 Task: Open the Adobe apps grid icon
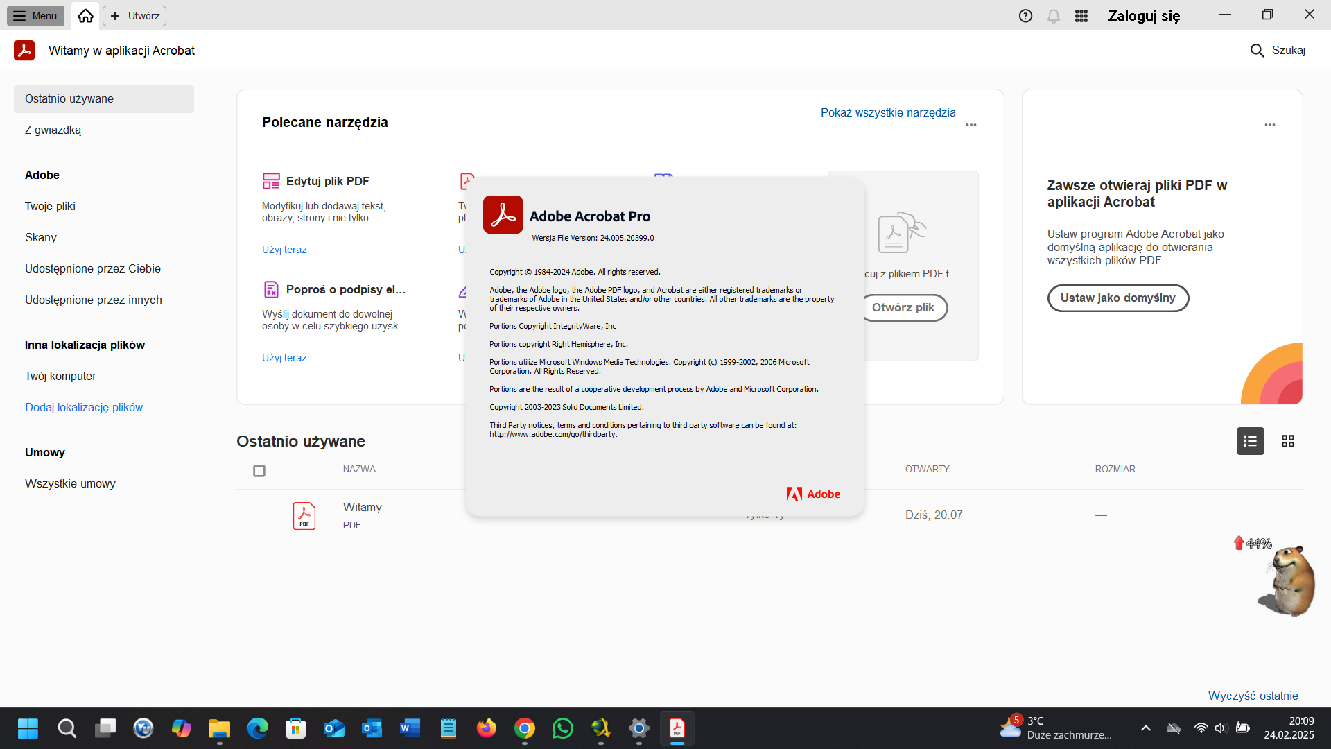tap(1081, 16)
